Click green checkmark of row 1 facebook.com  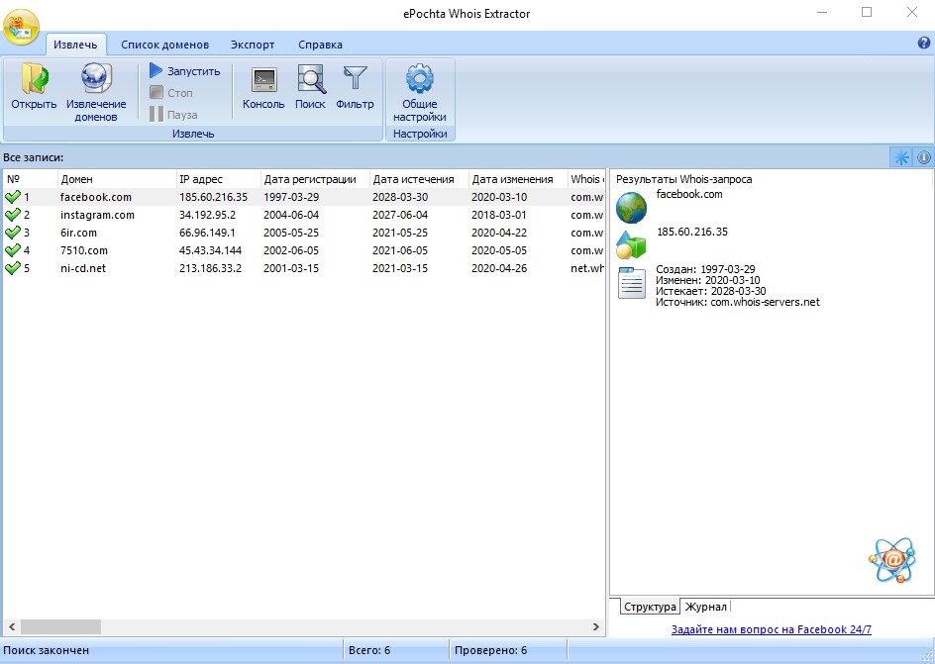pos(13,197)
